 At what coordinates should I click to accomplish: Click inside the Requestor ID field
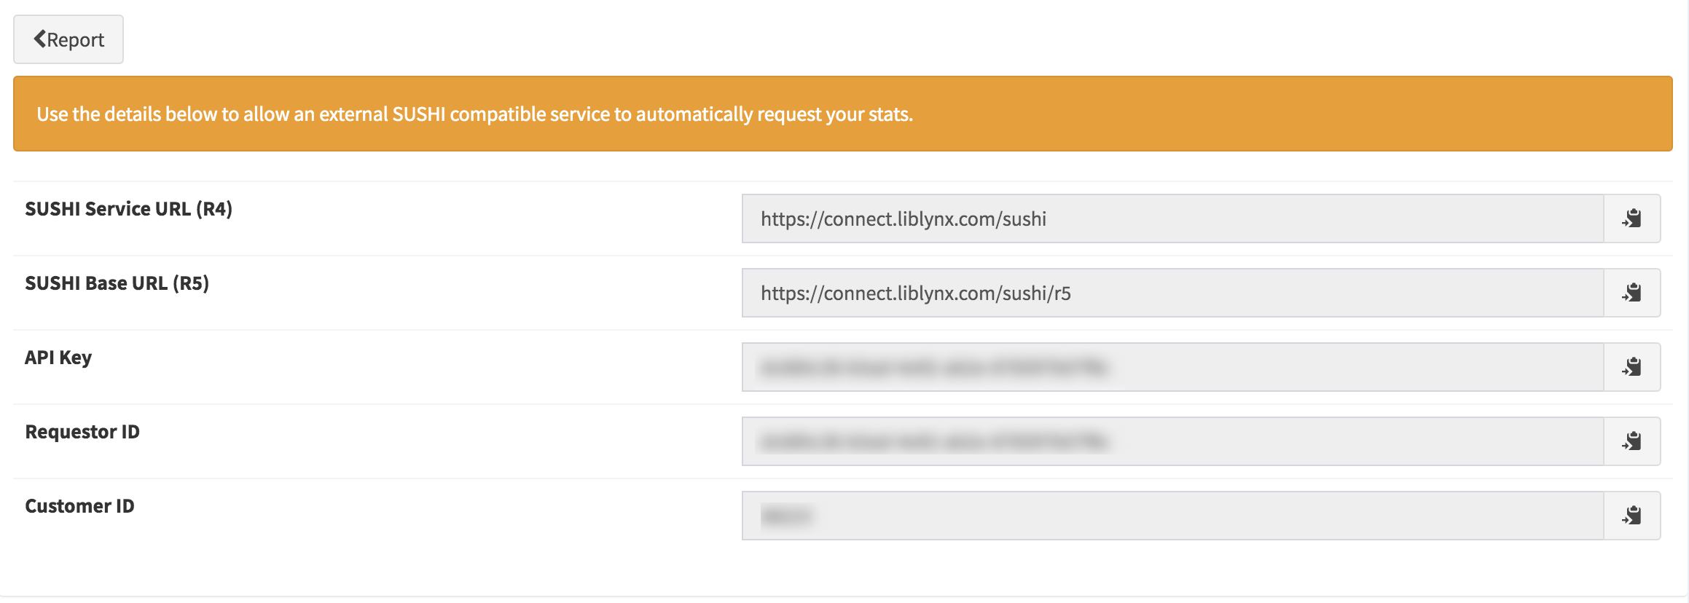1173,441
